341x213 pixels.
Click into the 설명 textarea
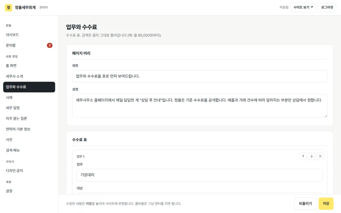[200, 106]
